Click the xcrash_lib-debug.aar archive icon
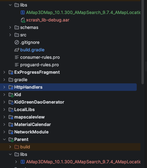The height and width of the screenshot is (168, 147). pos(23,20)
